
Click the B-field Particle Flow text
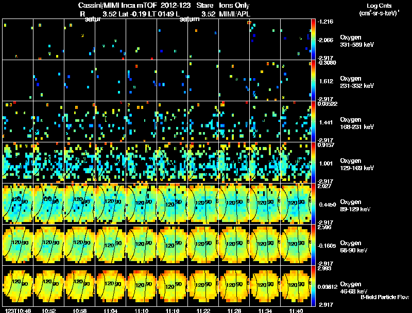tap(385, 297)
